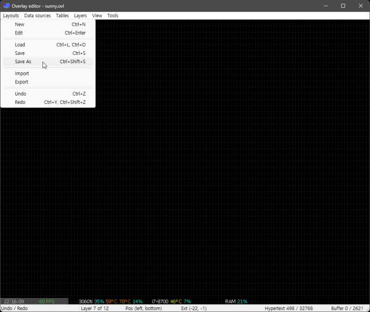The width and height of the screenshot is (370, 312).
Task: Open the Tools menu
Action: pos(112,15)
